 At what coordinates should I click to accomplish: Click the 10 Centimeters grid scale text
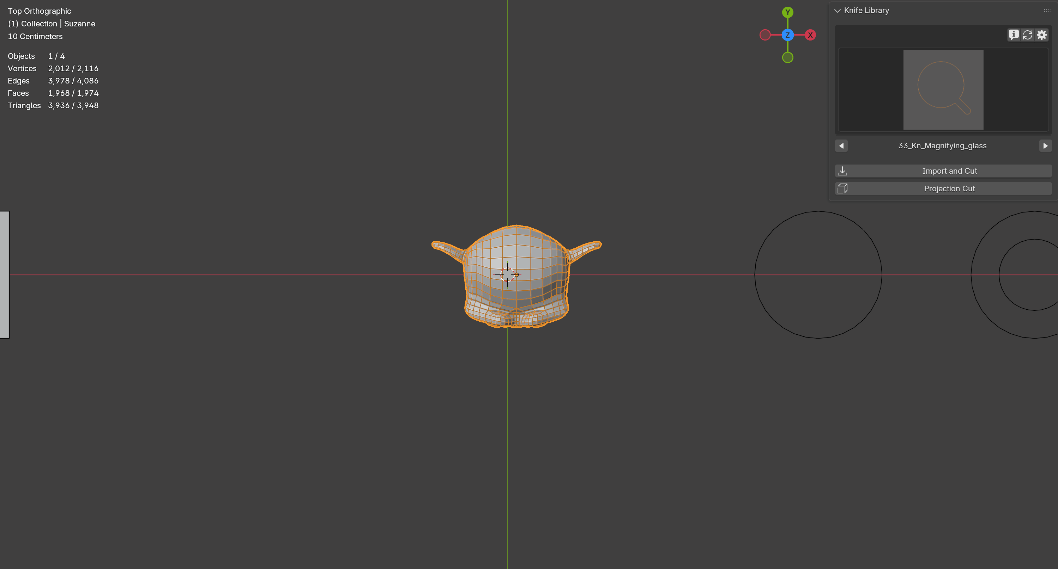pyautogui.click(x=35, y=37)
